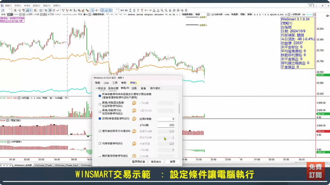Screen dimensions: 330x185
Task: Click the disabled 啟動Tick數 field showing 110
Action: pos(166,131)
